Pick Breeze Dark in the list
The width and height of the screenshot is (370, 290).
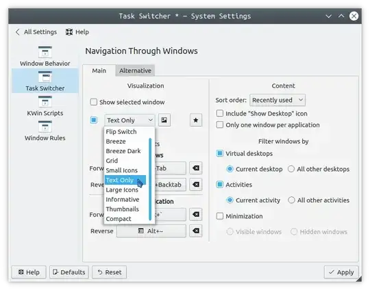coord(123,150)
